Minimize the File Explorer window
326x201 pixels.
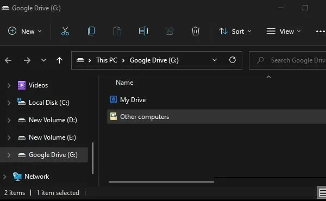[281, 8]
